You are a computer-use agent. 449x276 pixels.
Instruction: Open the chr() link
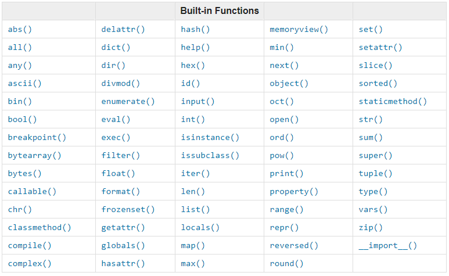coord(20,210)
